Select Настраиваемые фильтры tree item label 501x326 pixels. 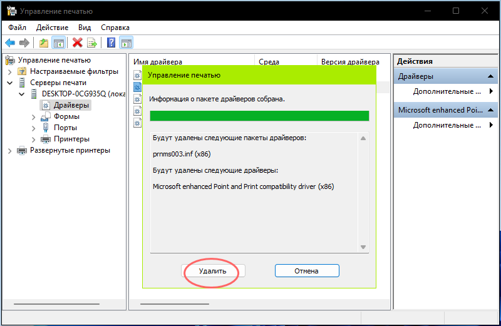[74, 71]
